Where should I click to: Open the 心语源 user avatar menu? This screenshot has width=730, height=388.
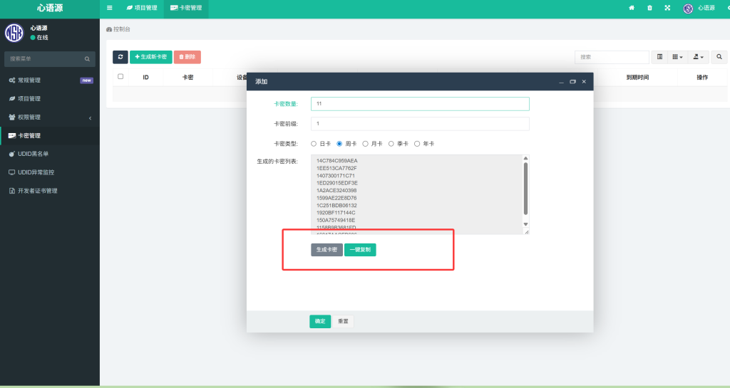tap(699, 9)
